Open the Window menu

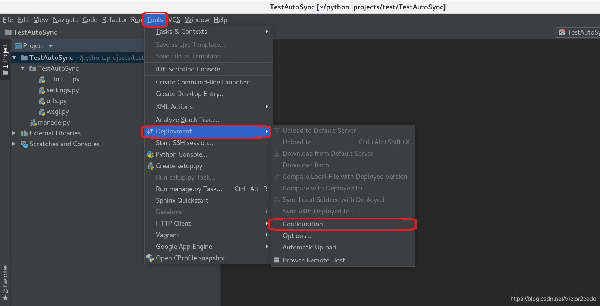point(197,20)
